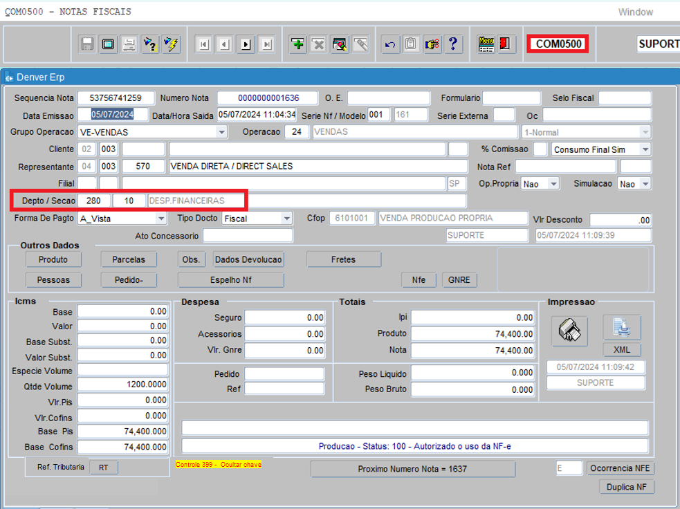Click the save diskette icon in toolbar
This screenshot has width=680, height=509.
click(x=88, y=44)
